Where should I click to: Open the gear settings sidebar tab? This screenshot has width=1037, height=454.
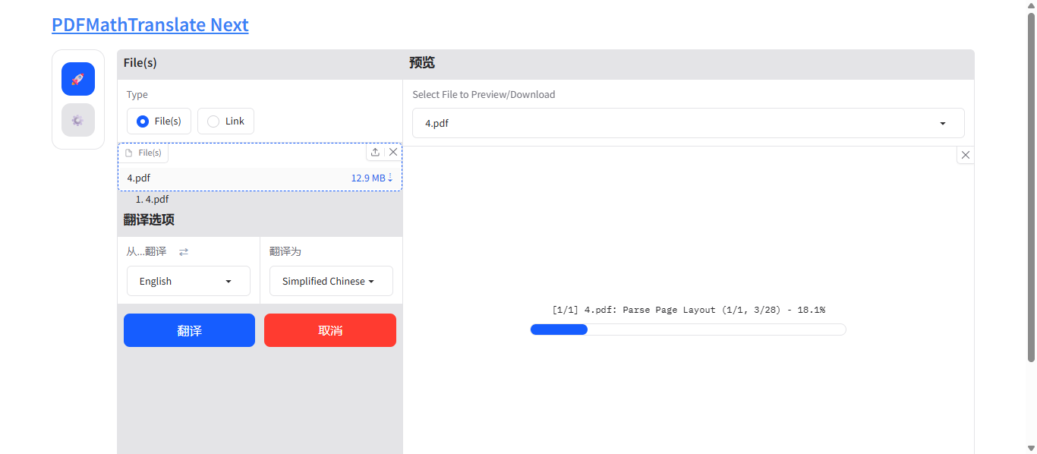[78, 120]
